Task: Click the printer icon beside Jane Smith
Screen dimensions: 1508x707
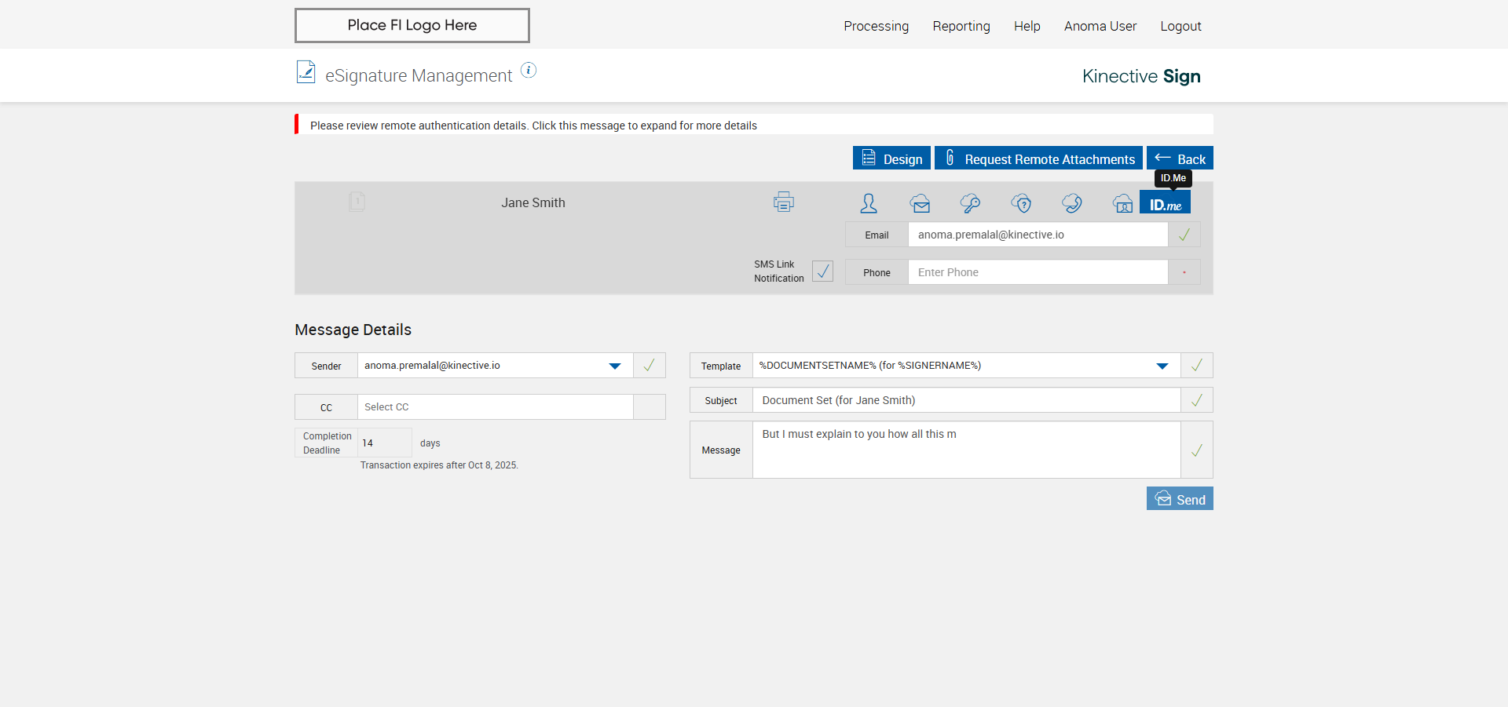Action: tap(783, 202)
